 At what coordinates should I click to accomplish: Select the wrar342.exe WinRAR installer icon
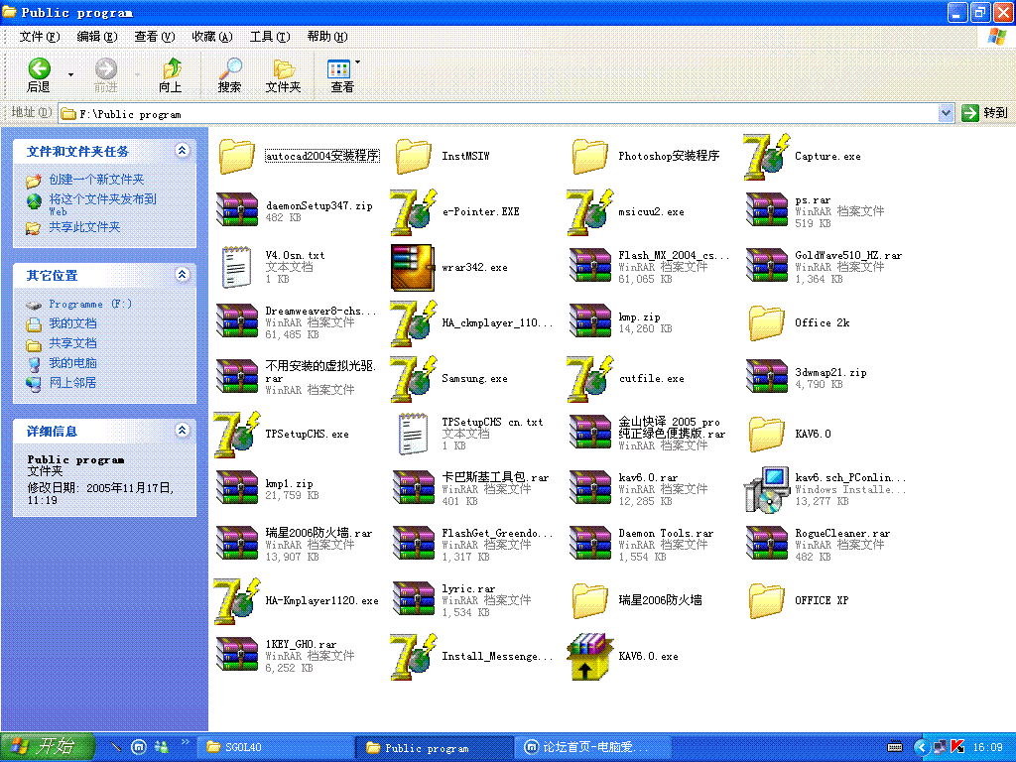[x=413, y=267]
